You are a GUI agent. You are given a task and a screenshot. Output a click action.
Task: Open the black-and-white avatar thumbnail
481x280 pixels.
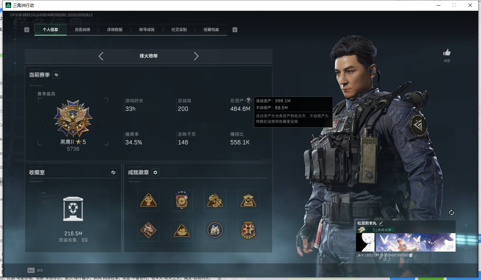(x=365, y=242)
